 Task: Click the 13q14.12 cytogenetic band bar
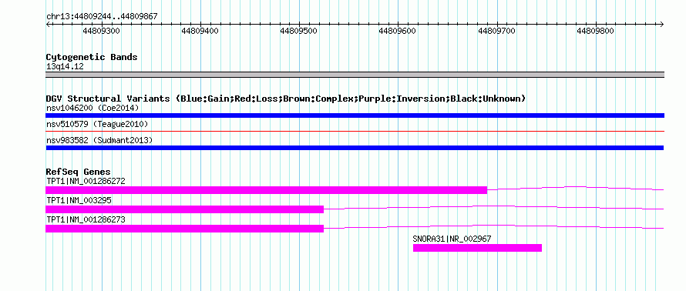point(355,74)
